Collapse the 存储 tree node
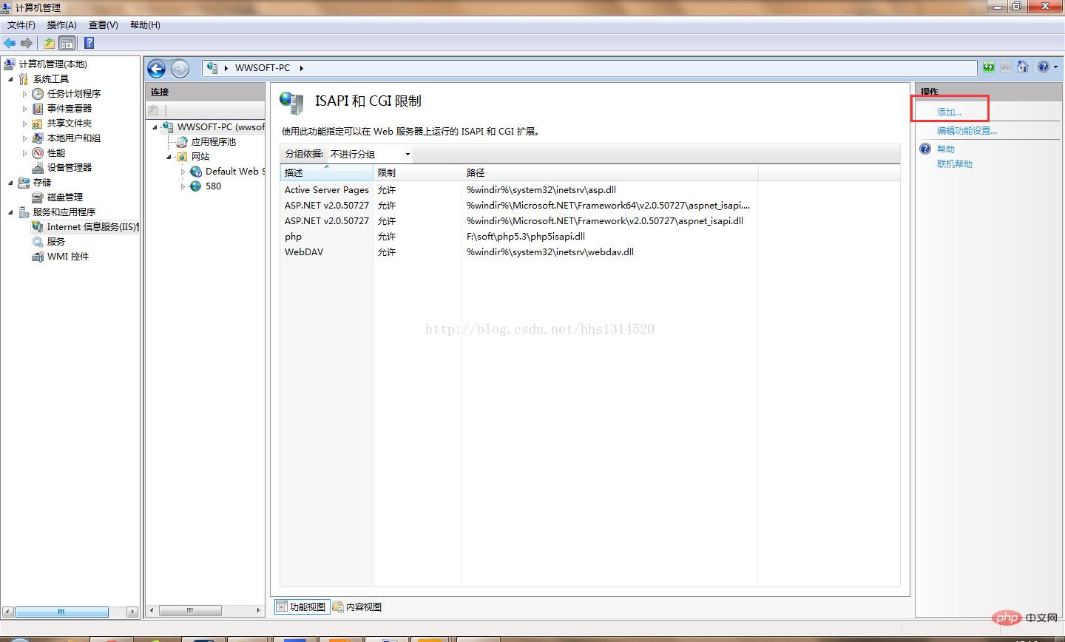The height and width of the screenshot is (642, 1065). pyautogui.click(x=10, y=183)
